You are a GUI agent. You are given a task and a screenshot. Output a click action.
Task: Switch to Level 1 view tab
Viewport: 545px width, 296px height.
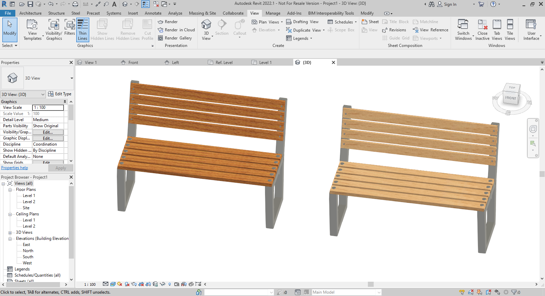pos(265,62)
